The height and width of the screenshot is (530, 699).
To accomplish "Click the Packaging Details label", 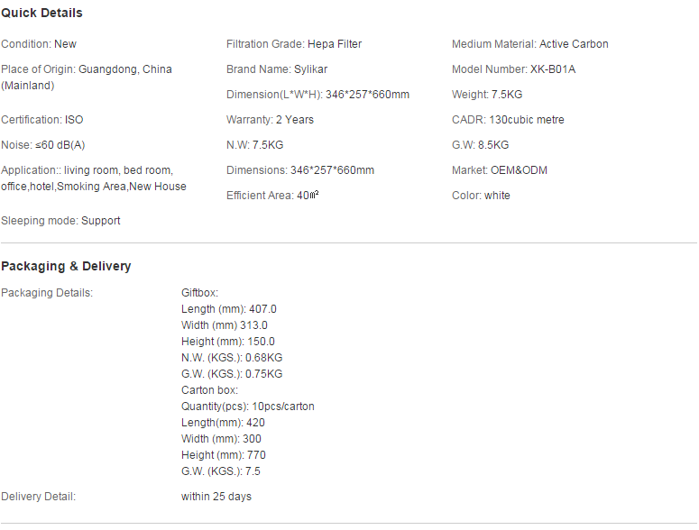I will pyautogui.click(x=47, y=293).
